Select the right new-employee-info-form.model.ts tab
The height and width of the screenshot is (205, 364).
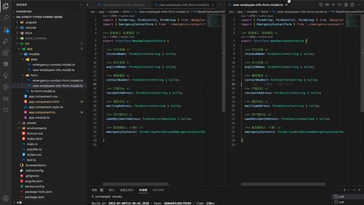tap(258, 5)
